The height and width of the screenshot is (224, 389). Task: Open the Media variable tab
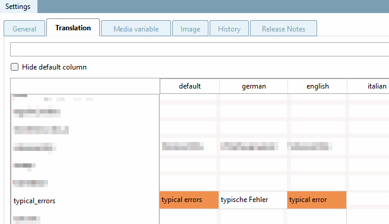click(x=136, y=29)
